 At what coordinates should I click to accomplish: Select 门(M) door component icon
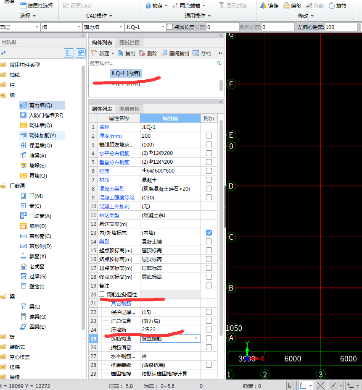point(24,196)
